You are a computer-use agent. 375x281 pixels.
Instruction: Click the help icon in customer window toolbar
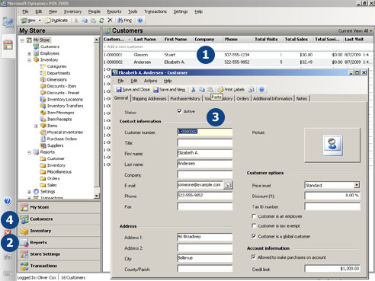tap(261, 90)
